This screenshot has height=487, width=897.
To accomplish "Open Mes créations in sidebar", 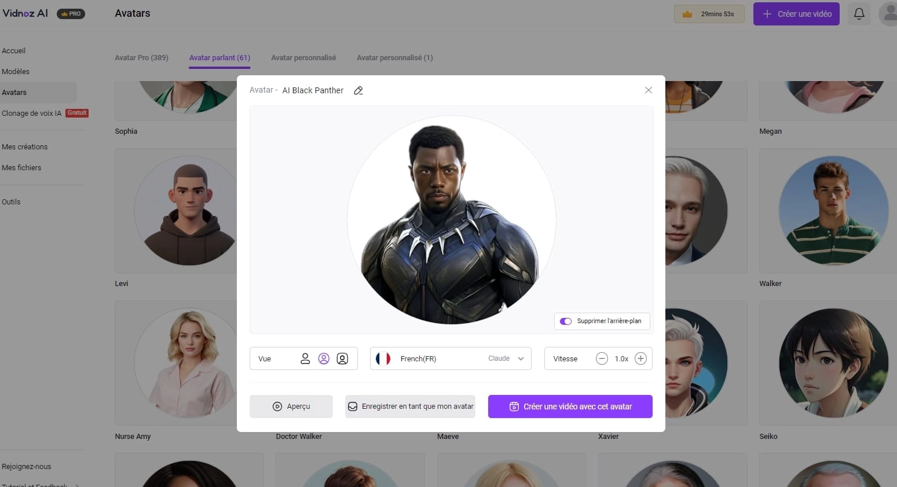I will 25,147.
